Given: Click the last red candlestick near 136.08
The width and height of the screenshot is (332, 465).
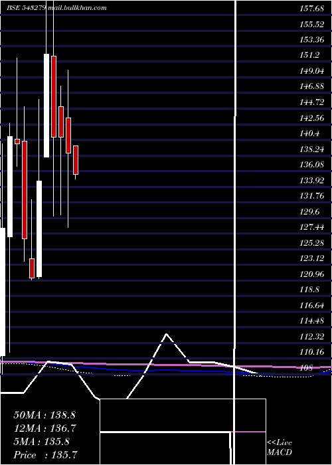Looking at the screenshot, I should click(x=76, y=160).
